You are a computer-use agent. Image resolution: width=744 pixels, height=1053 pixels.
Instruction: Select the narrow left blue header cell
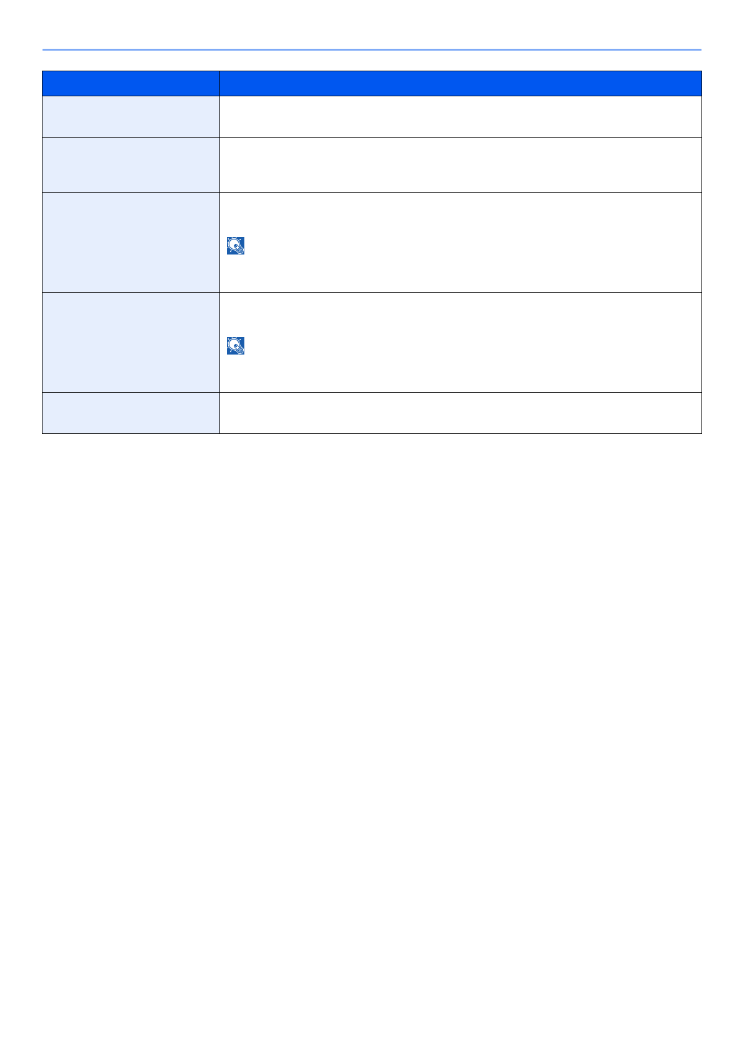[x=131, y=83]
